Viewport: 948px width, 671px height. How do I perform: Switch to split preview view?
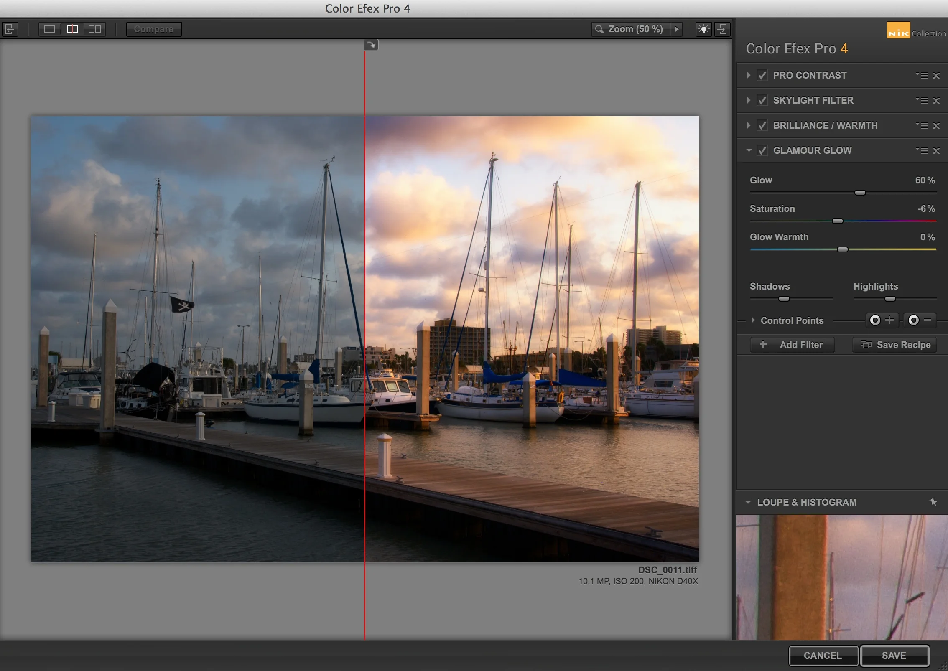click(x=72, y=29)
